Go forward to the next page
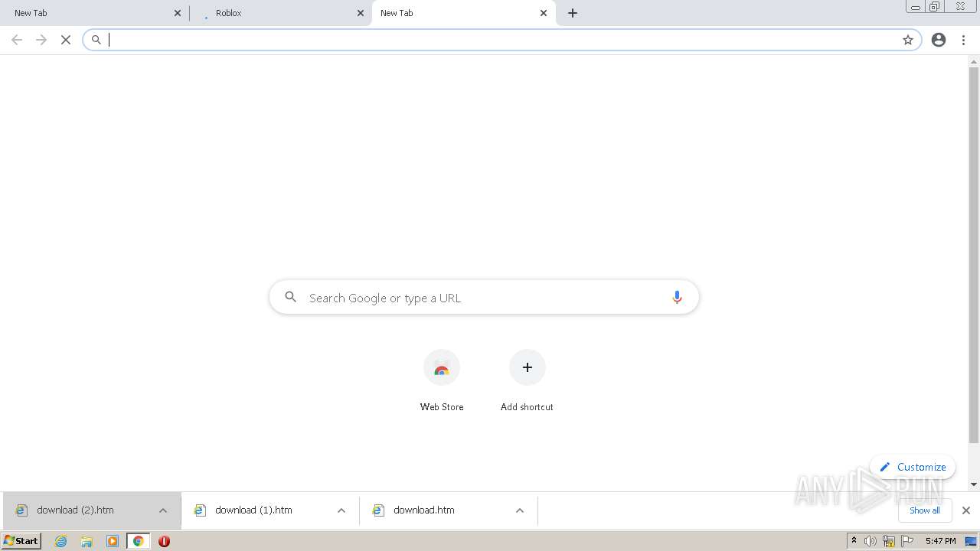Viewport: 980px width, 551px height. tap(41, 40)
